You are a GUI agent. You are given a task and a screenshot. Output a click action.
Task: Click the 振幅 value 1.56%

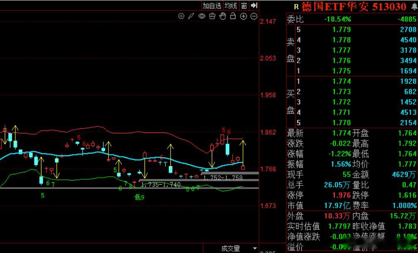click(341, 164)
